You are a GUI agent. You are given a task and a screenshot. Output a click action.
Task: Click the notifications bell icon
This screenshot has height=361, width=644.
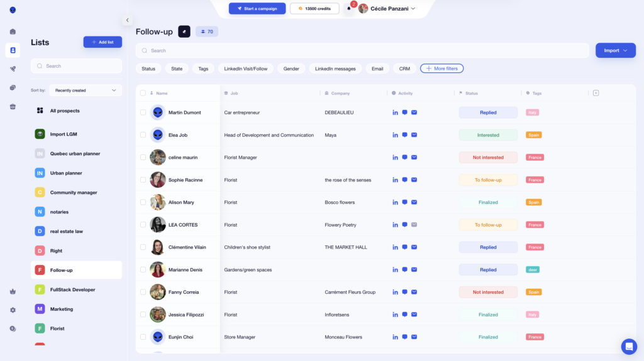point(349,9)
